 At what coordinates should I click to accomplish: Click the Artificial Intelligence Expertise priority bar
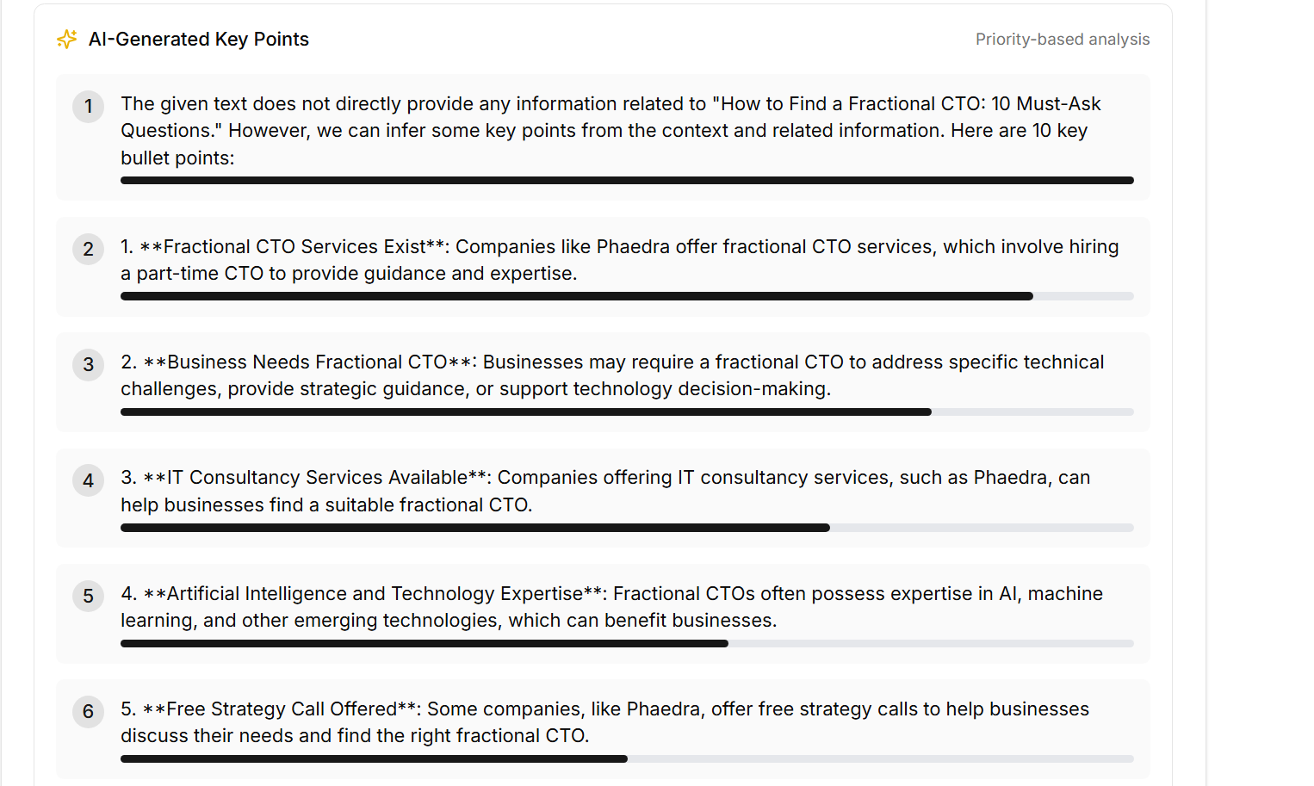pos(627,643)
